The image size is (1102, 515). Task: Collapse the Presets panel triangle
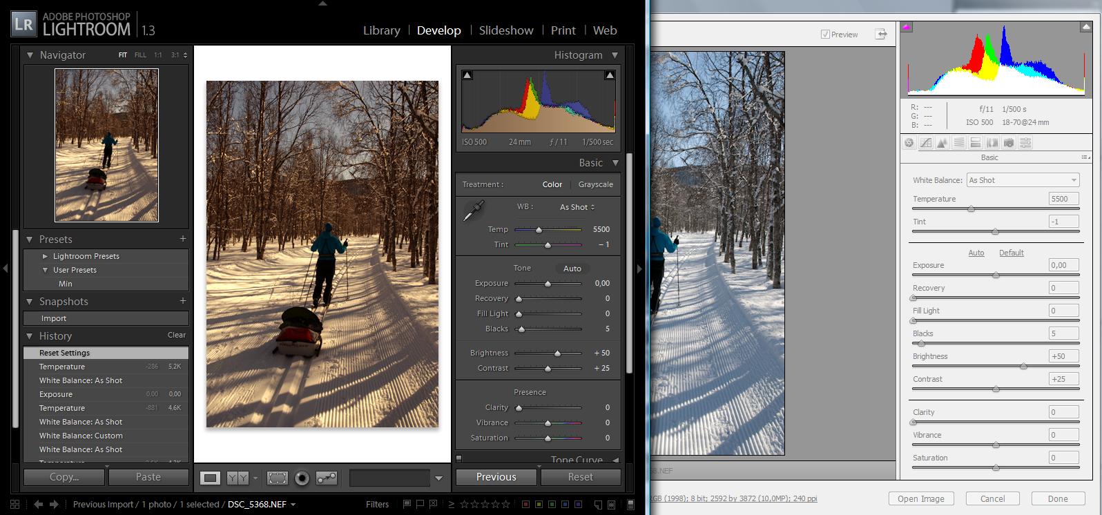[x=30, y=240]
